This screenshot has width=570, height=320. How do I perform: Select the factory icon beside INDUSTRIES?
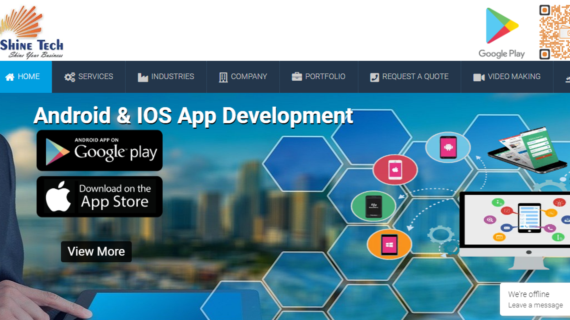(143, 77)
